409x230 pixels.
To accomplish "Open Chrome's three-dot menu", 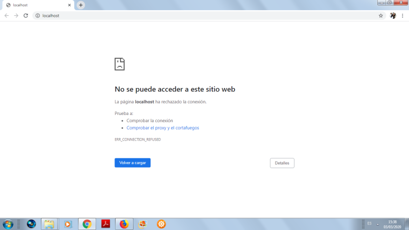I will [x=402, y=16].
